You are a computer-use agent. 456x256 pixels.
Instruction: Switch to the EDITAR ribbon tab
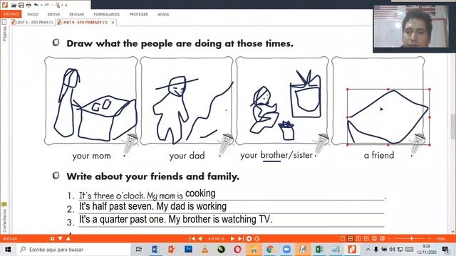click(53, 14)
